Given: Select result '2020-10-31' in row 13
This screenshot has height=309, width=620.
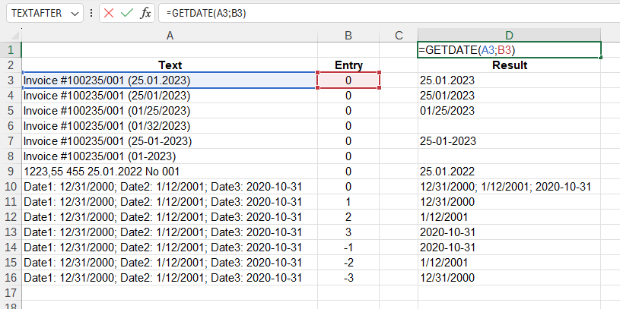Looking at the screenshot, I should [x=509, y=232].
